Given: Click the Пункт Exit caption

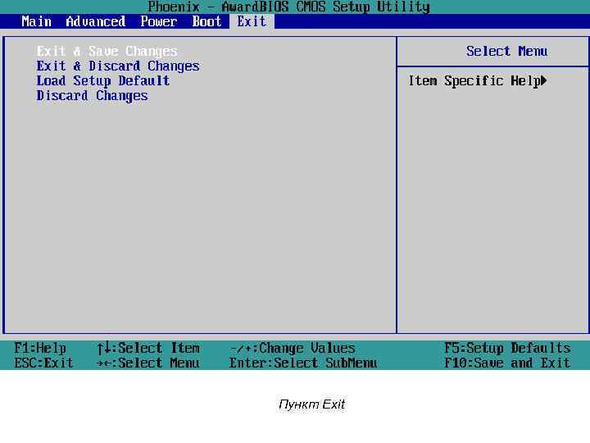Looking at the screenshot, I should 311,404.
